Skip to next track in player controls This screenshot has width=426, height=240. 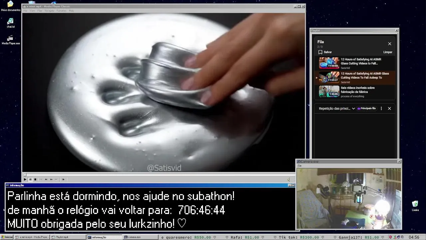click(56, 179)
